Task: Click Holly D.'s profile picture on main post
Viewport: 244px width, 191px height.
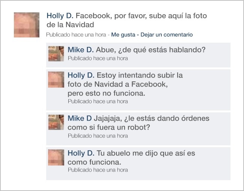Action: [x=27, y=25]
